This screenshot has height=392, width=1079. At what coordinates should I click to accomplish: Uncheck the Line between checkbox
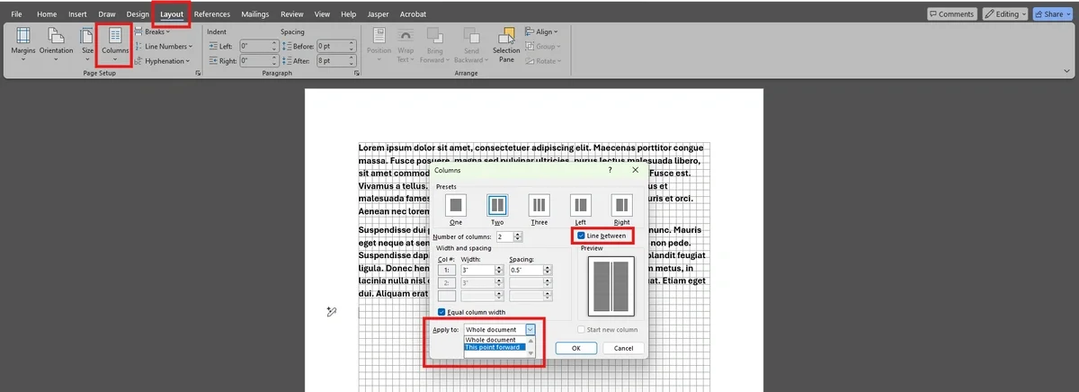click(x=581, y=236)
